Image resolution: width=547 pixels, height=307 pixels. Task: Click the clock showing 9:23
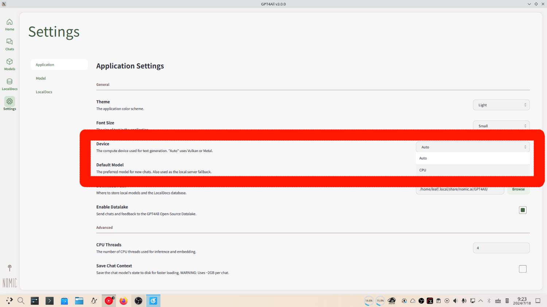522,301
